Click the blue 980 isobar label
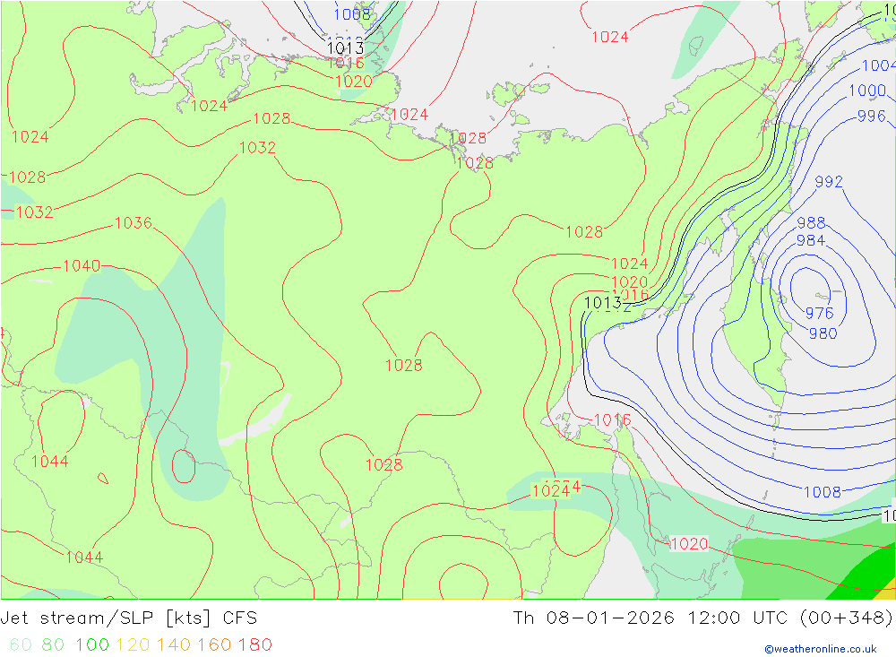 [823, 333]
